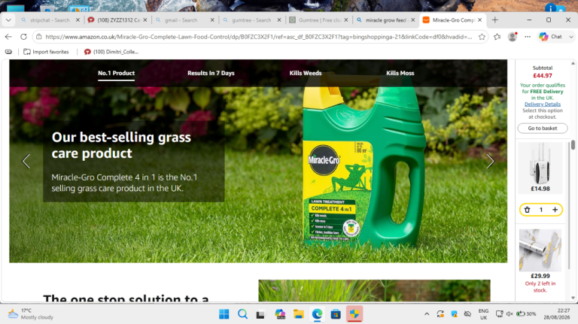The height and width of the screenshot is (324, 578).
Task: Select the Kills Moss carousel tab
Action: tap(400, 73)
